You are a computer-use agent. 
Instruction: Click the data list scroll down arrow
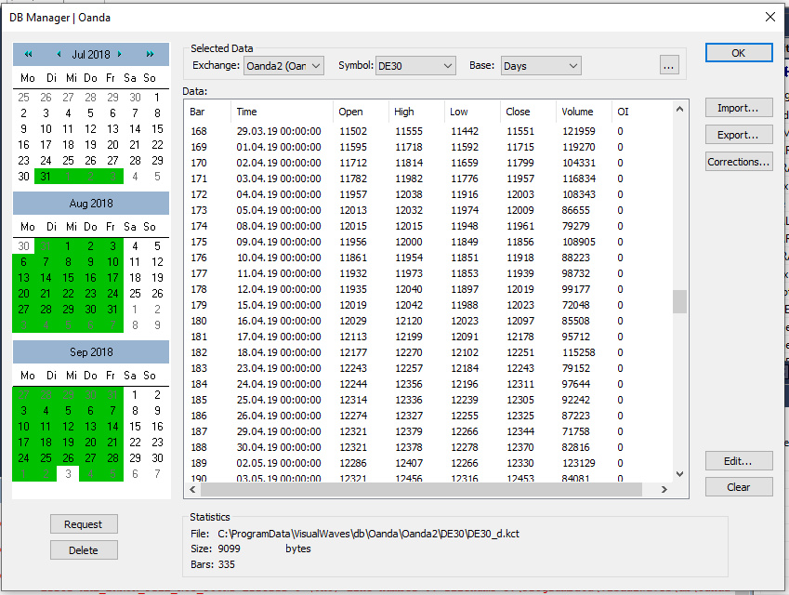680,474
